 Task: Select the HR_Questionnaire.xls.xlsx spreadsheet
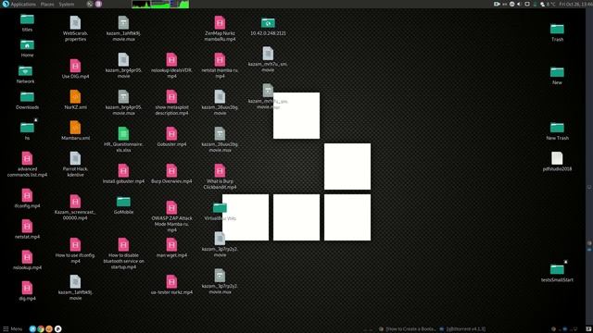[x=123, y=140]
